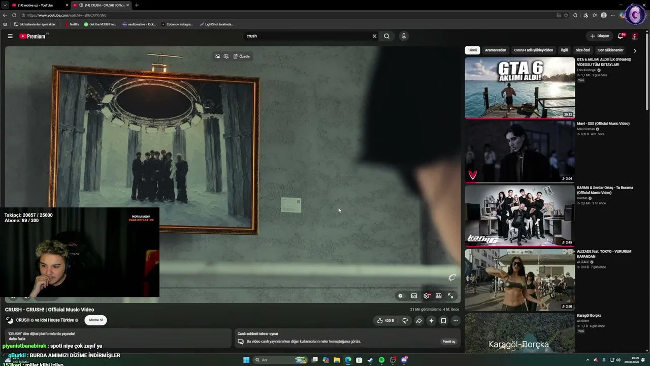
Task: Expand description with daha fazla
Action: point(17,339)
